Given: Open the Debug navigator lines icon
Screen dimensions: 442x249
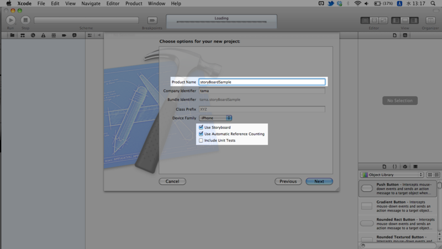Looking at the screenshot, I should click(54, 35).
